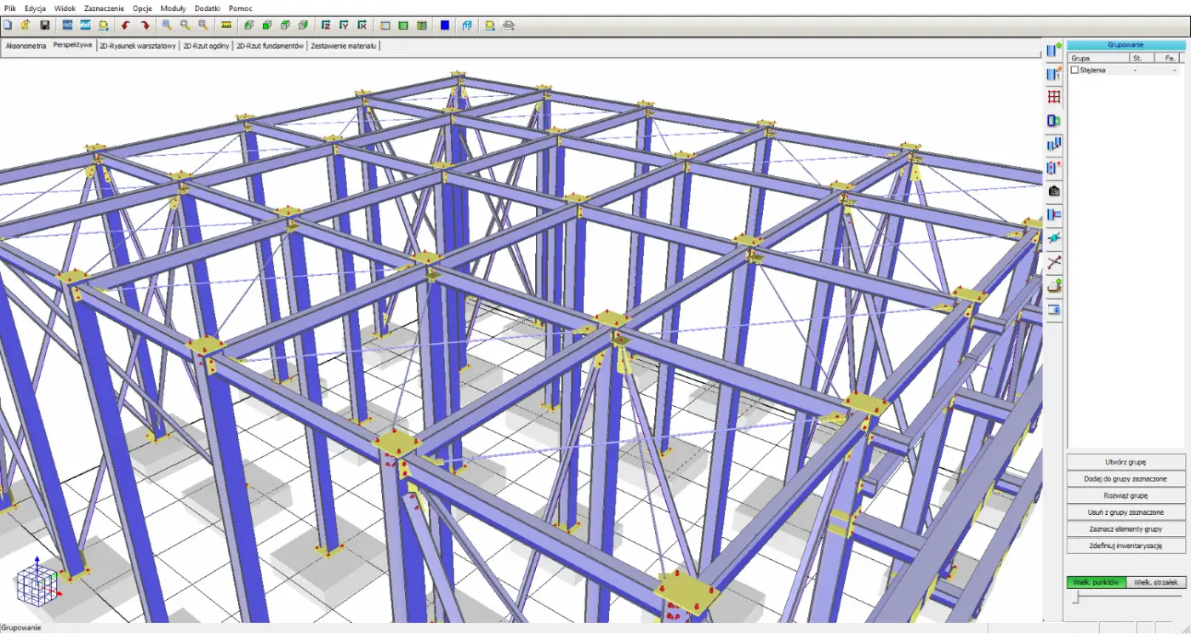Open the Zestawienie materiału tab
Viewport: 1191px width, 634px height.
point(343,45)
